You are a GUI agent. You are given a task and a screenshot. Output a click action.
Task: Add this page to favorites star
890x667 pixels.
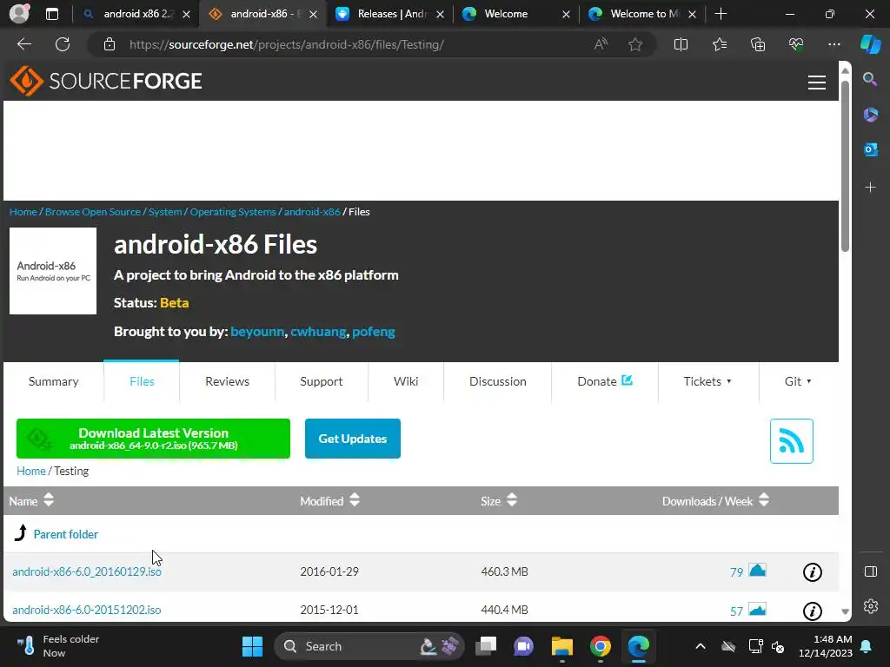tap(635, 44)
